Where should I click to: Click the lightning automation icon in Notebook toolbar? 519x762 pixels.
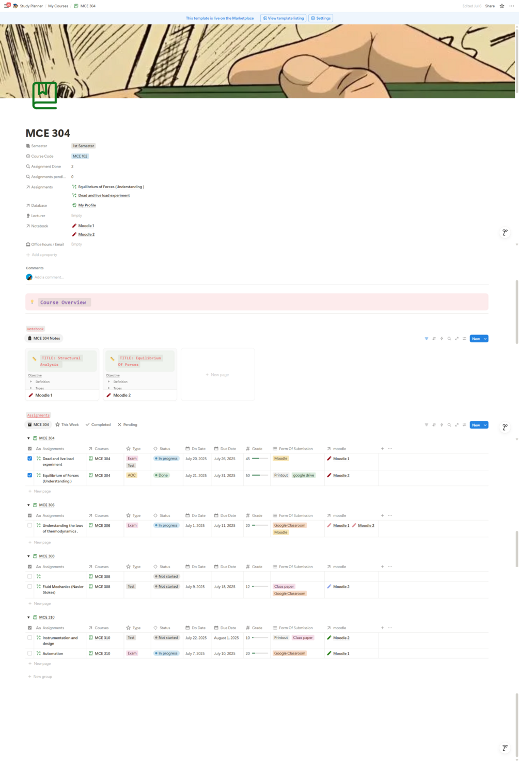(x=442, y=339)
